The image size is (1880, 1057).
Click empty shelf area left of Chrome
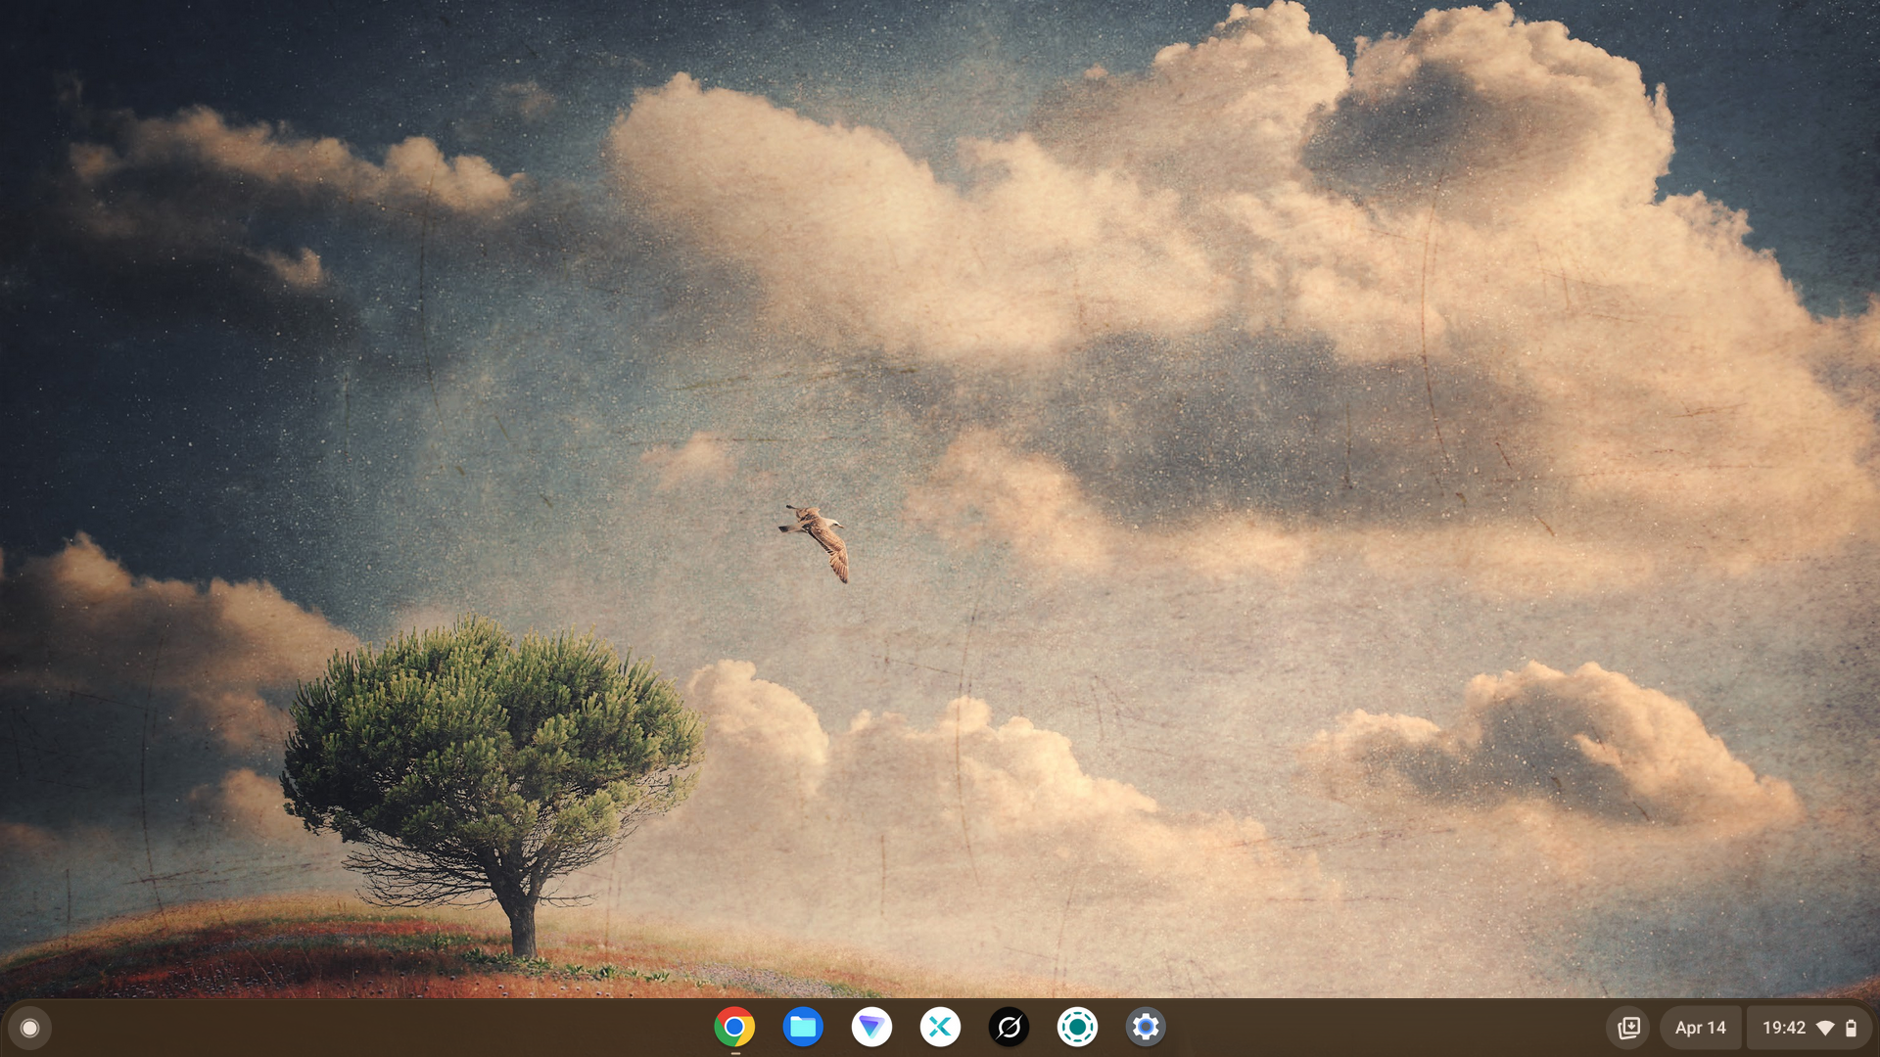[392, 1028]
